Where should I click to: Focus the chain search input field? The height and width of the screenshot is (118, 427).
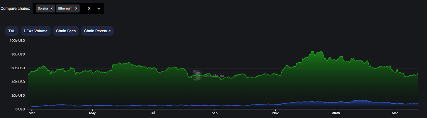(82, 9)
